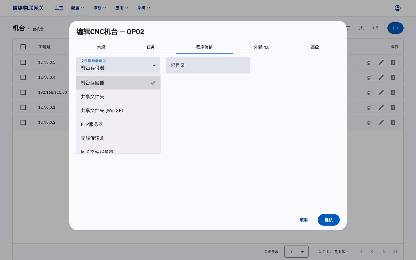Edit the 127.0.0.4 machine via pencil icon
The height and width of the screenshot is (260, 416).
[381, 77]
